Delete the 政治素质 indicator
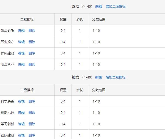165x139 pixels. 32,31
